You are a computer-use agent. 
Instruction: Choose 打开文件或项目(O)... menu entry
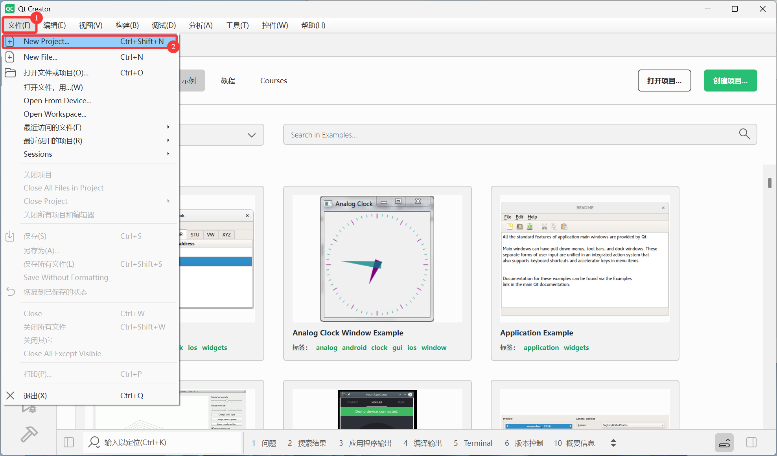click(x=90, y=73)
